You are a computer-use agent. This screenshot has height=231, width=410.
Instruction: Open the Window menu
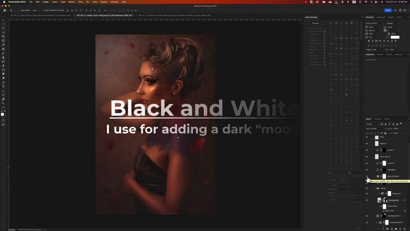[114, 2]
